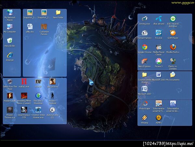
Task: Click the GTA IV shortcut
Action: point(38,82)
